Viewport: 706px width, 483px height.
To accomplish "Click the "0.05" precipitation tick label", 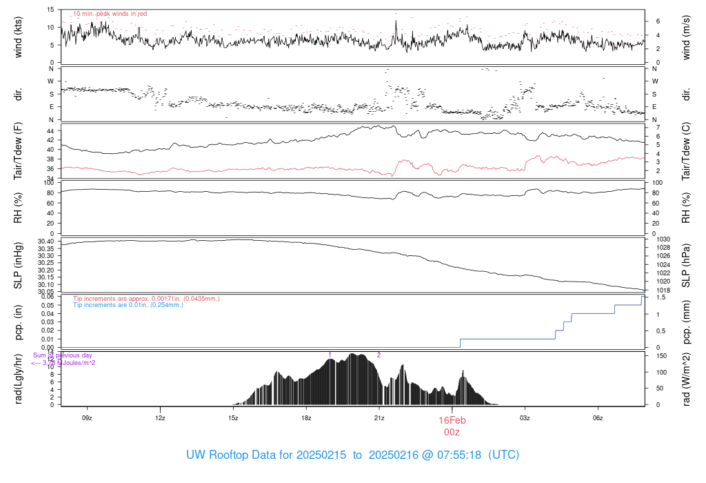I will 48,305.
